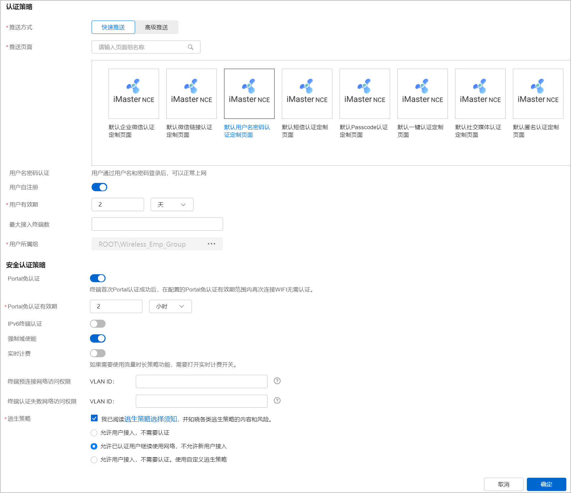Click the 默认用户名密码认证定制页面 label text

point(247,131)
